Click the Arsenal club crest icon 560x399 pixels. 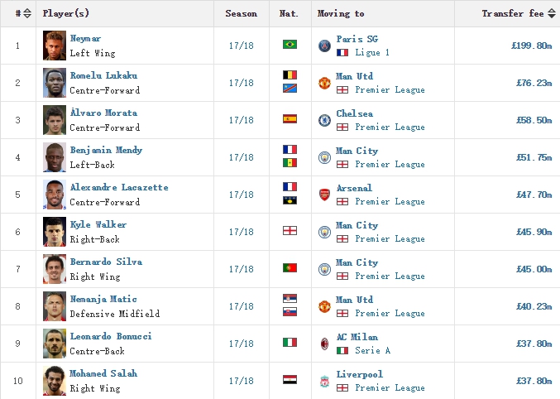[x=324, y=195]
